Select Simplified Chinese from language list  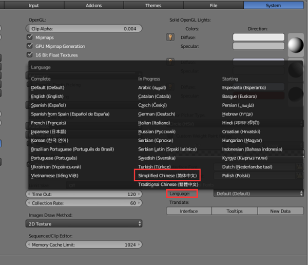[x=167, y=175]
